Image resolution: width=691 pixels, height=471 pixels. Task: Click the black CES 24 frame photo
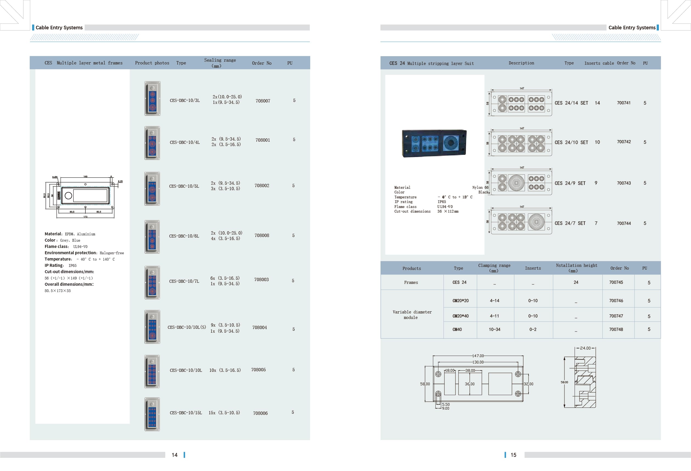[x=434, y=143]
